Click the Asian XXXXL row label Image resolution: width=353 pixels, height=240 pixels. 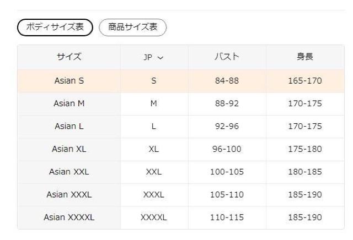(69, 217)
